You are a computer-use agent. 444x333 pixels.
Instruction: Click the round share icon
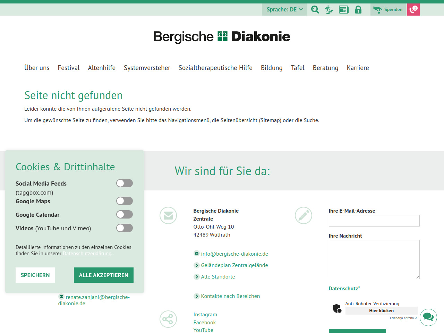(x=168, y=319)
